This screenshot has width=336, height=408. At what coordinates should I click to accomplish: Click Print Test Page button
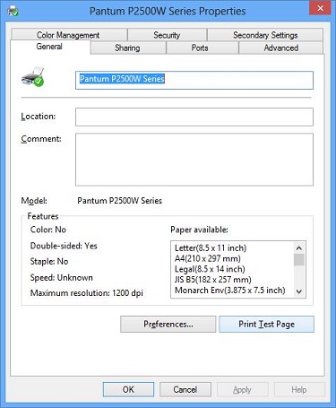pyautogui.click(x=266, y=324)
